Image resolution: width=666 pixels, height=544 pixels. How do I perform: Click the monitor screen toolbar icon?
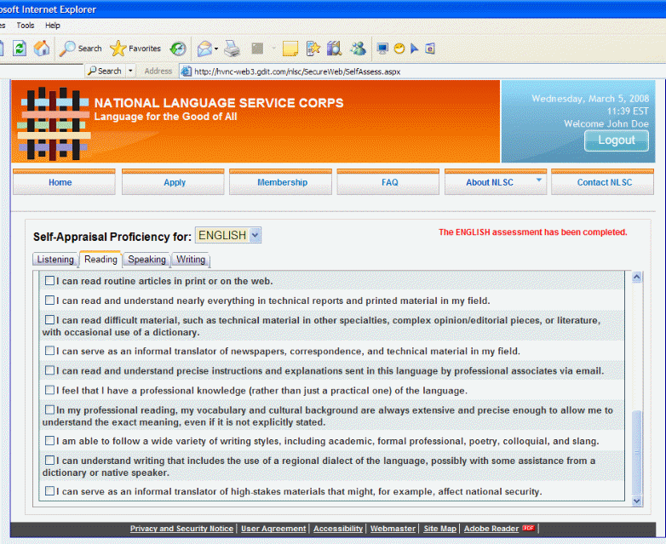pos(382,49)
